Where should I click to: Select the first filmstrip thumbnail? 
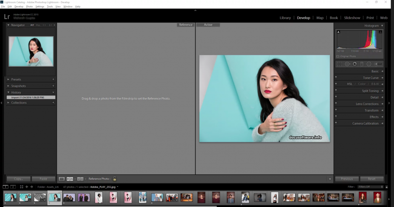[10, 197]
